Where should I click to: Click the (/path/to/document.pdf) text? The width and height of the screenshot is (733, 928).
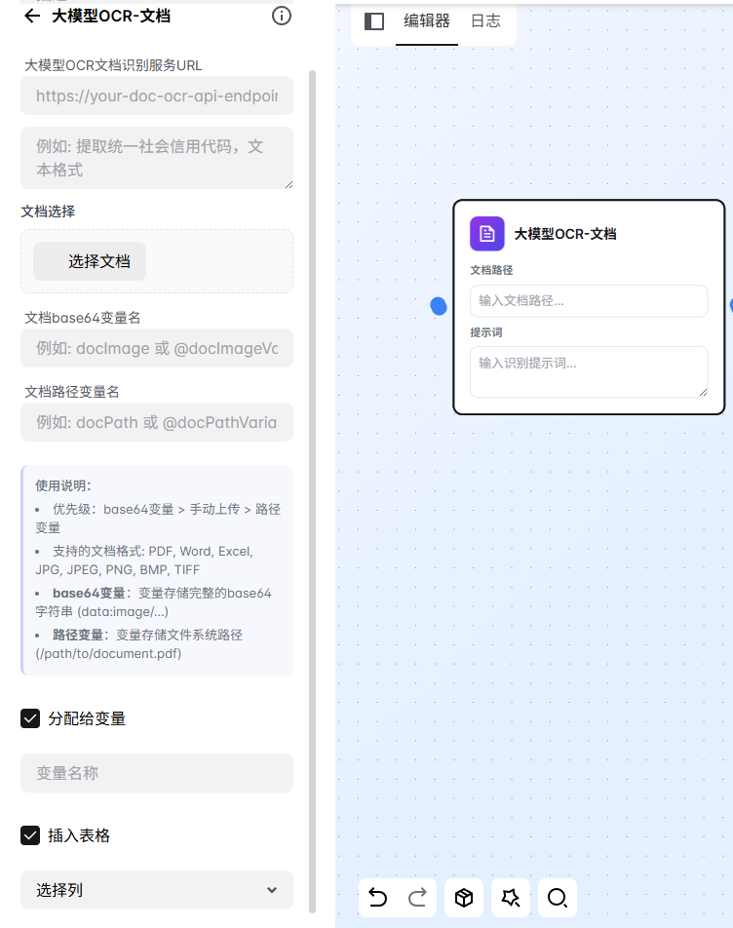pos(108,653)
